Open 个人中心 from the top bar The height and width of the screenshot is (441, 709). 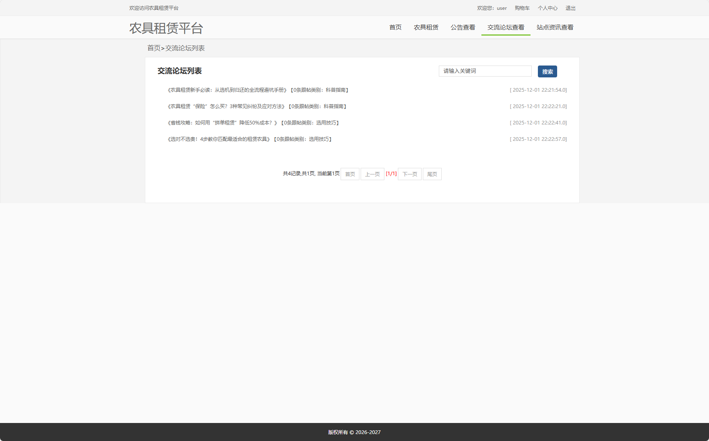(x=547, y=8)
